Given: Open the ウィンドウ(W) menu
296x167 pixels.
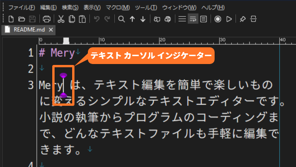Looking at the screenshot, I should (179, 7).
